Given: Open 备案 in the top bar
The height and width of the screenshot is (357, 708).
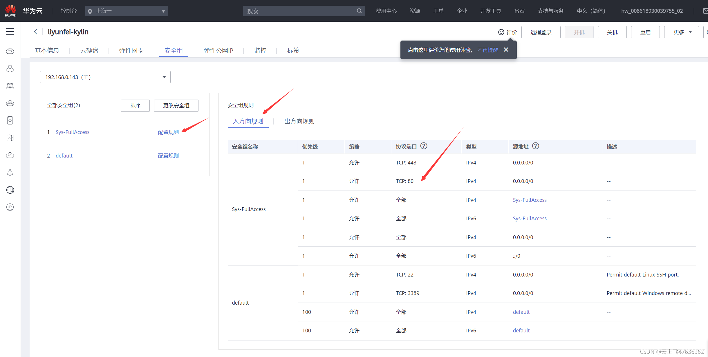Looking at the screenshot, I should [519, 11].
